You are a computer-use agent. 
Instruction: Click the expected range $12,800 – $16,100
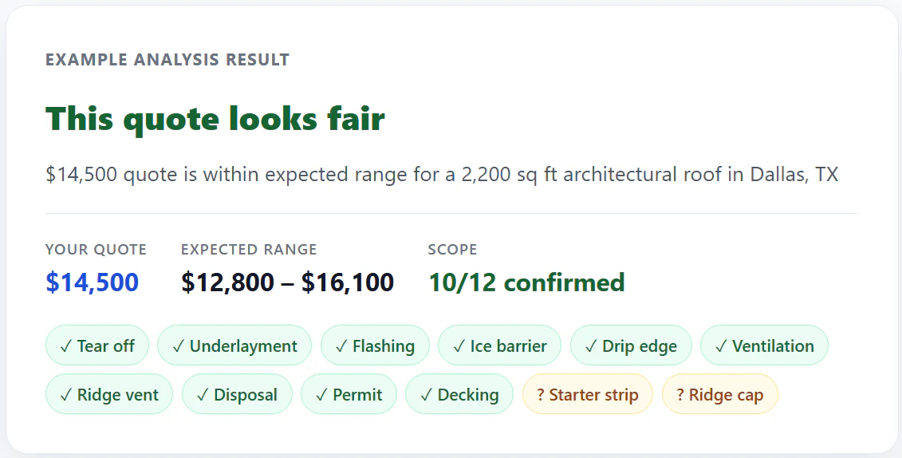pyautogui.click(x=287, y=282)
